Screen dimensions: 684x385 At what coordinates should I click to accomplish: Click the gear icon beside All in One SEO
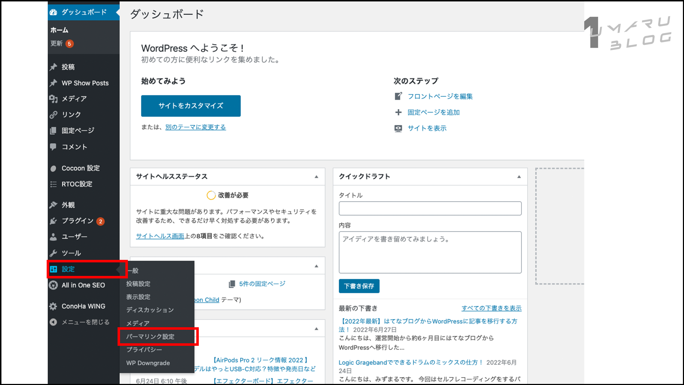53,285
